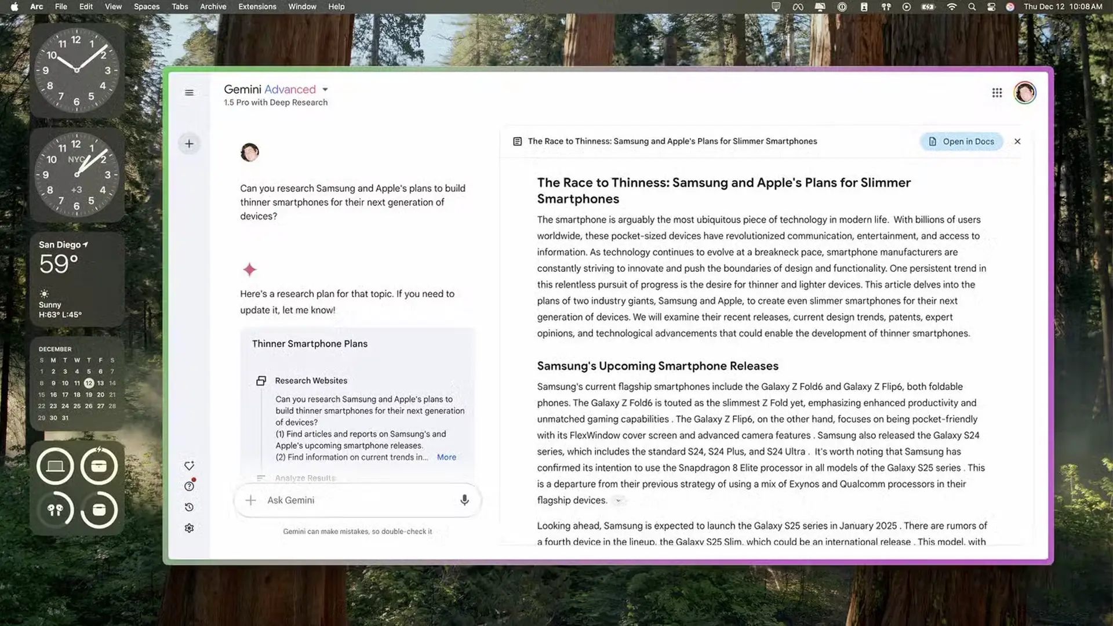Open the Wi-Fi status menu

(951, 7)
